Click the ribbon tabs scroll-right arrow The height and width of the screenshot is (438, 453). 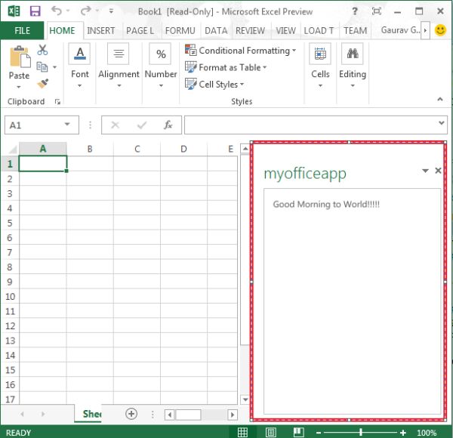tap(425, 30)
